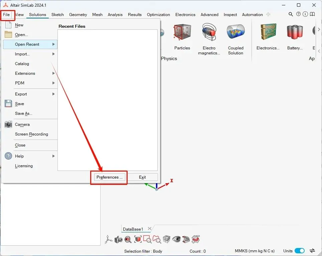
Task: Switch to the Inspect tab
Action: tap(230, 15)
